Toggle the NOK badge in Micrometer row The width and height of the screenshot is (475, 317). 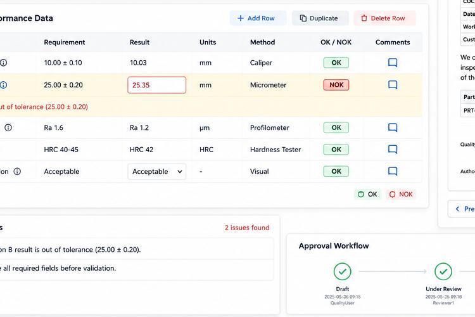tap(336, 85)
